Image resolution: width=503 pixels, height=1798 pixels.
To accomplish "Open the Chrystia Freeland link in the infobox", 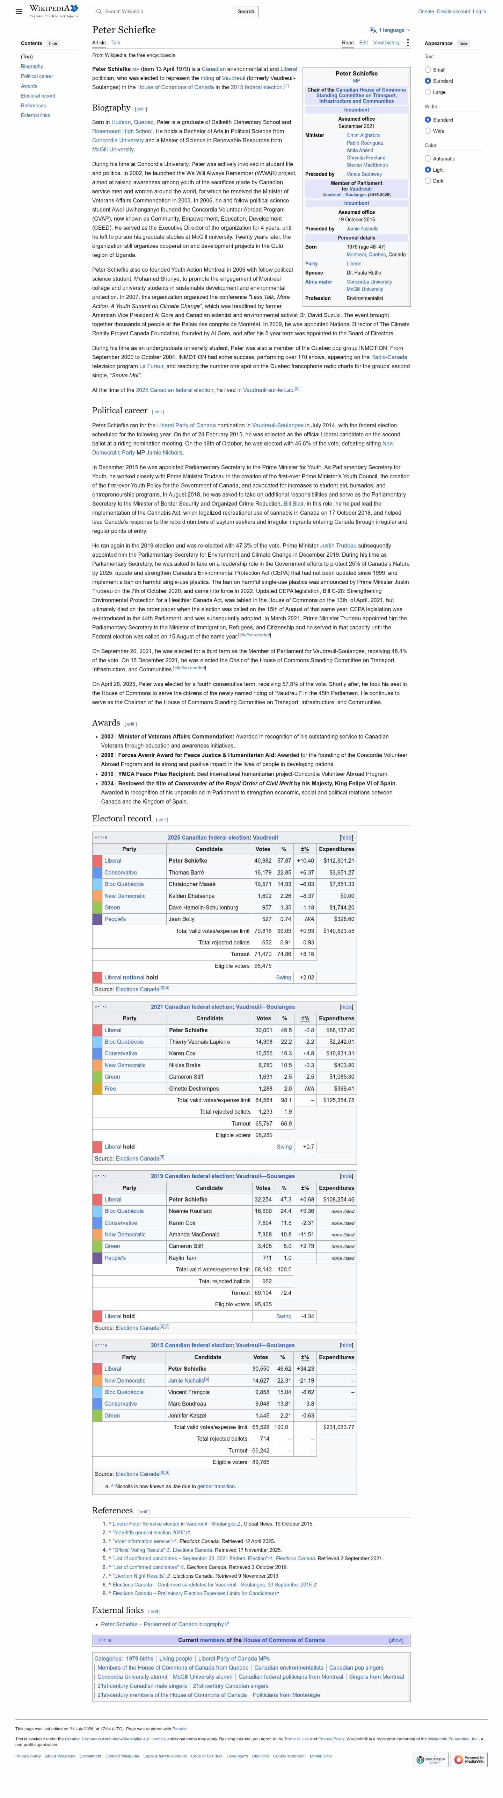I will [x=366, y=158].
